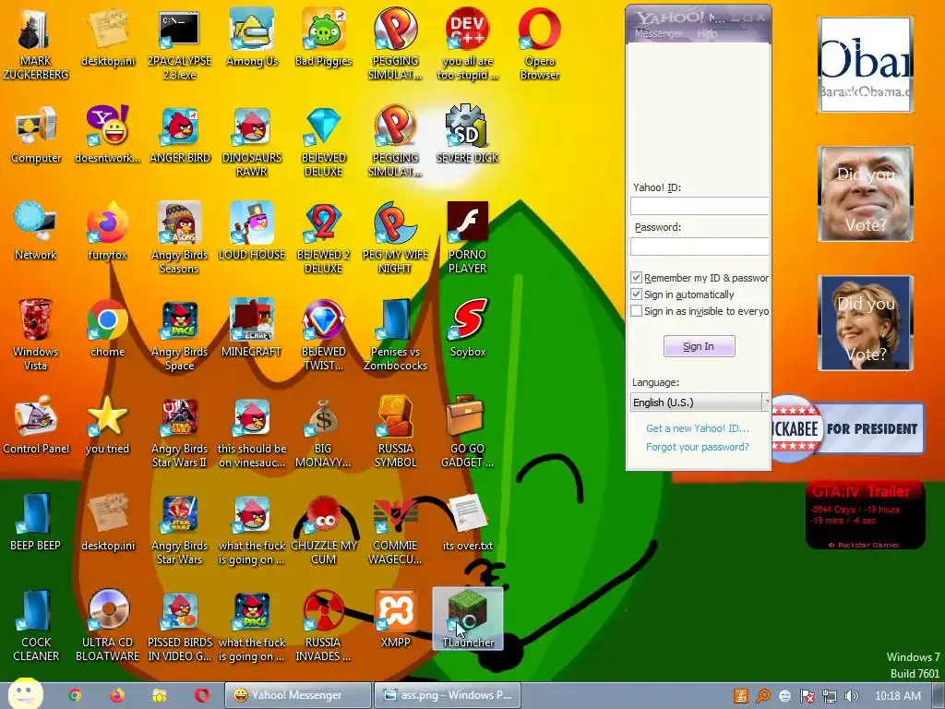Click the Huckabee For President banner
Screen dimensions: 945x709
(848, 428)
